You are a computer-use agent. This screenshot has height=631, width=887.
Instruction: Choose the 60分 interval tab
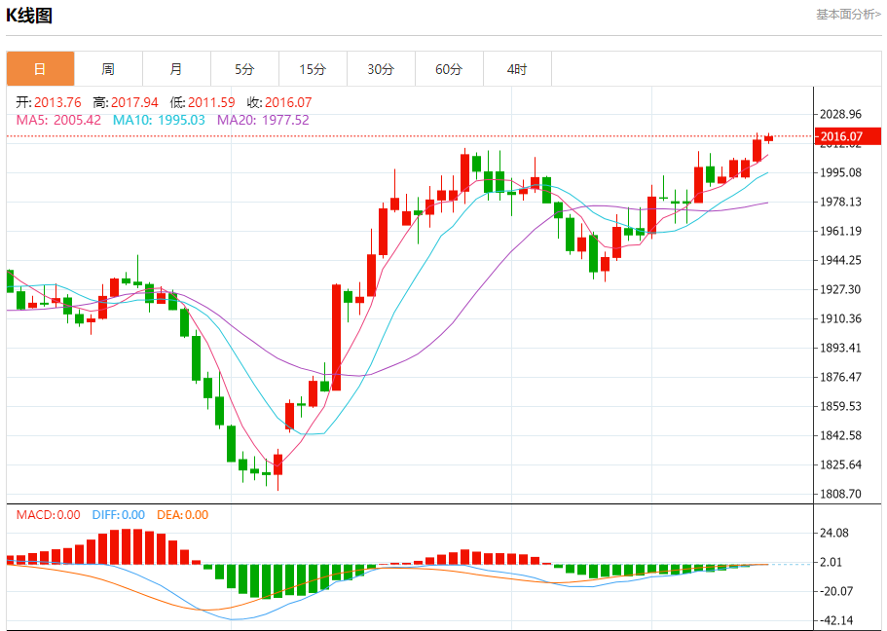pos(449,69)
